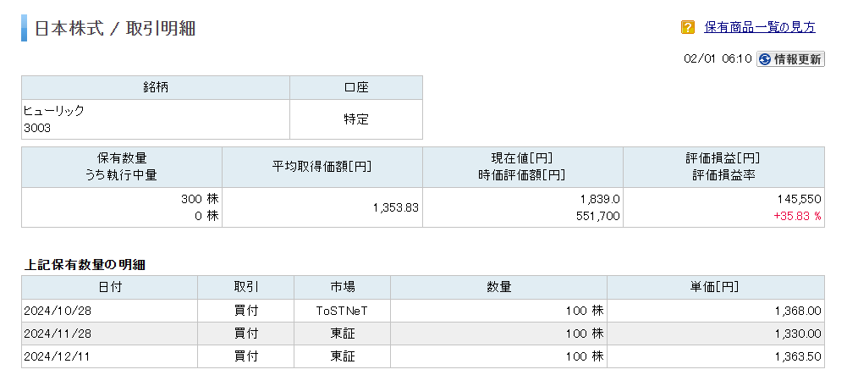Select the 2024/11/28 transaction date
The width and height of the screenshot is (847, 375).
pos(56,334)
